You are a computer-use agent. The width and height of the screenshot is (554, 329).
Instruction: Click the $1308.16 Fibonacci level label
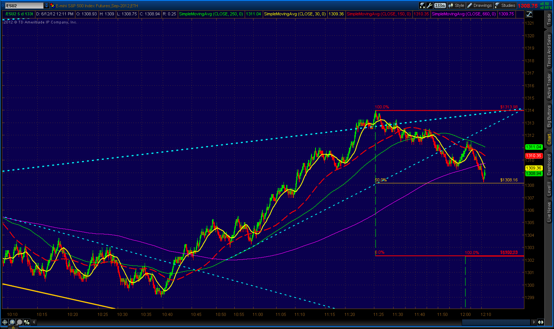click(509, 180)
